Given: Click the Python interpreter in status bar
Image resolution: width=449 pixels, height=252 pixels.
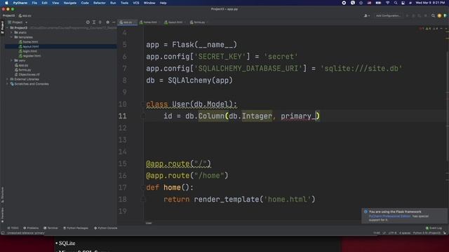Looking at the screenshot, I should (427, 233).
